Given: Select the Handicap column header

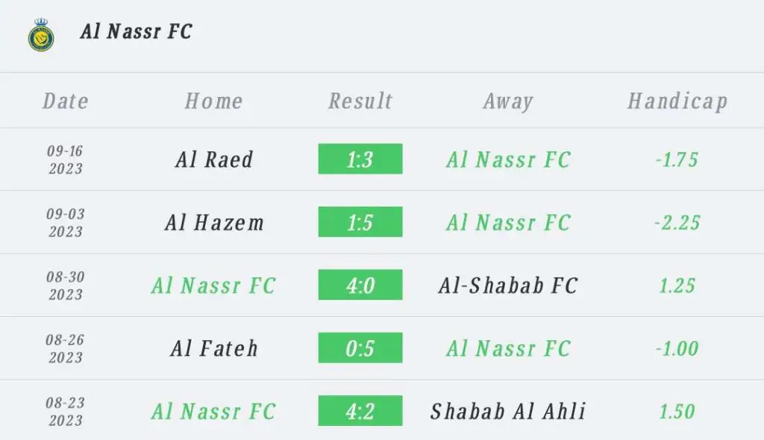Looking at the screenshot, I should (677, 102).
